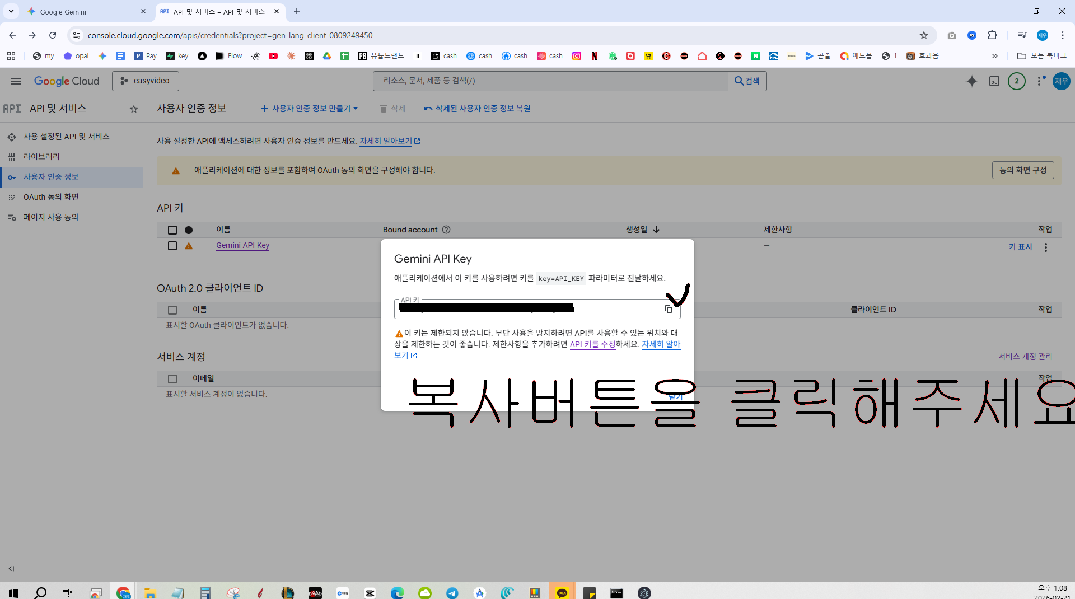This screenshot has height=599, width=1075.
Task: Copy the API key with the copy icon
Action: (x=669, y=309)
